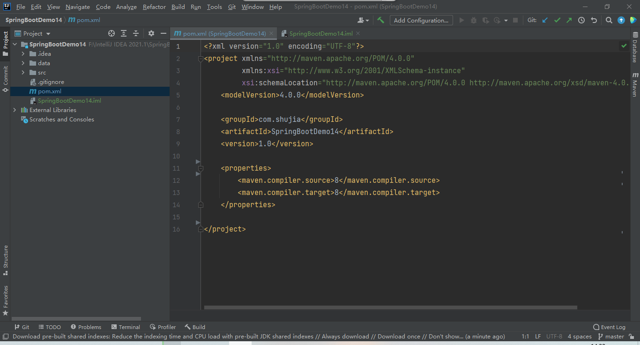Toggle the Project tool window sidebar button

[5, 43]
